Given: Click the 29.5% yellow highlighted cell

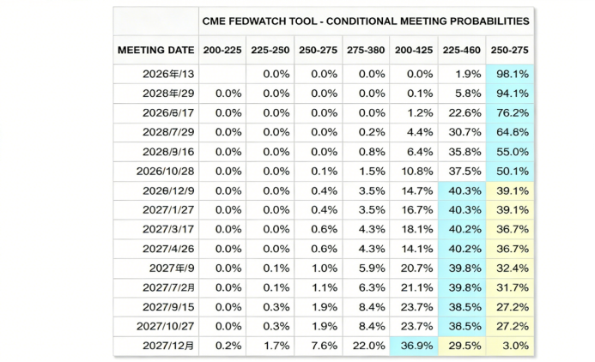Looking at the screenshot, I should click(x=461, y=345).
